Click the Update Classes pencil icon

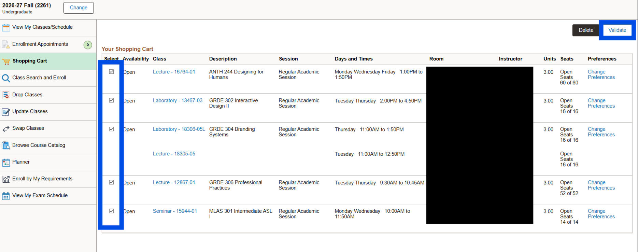[x=6, y=112]
